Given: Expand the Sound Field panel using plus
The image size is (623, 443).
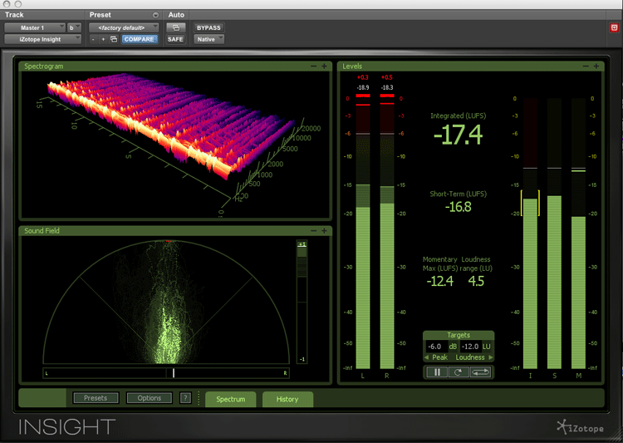Looking at the screenshot, I should 324,231.
